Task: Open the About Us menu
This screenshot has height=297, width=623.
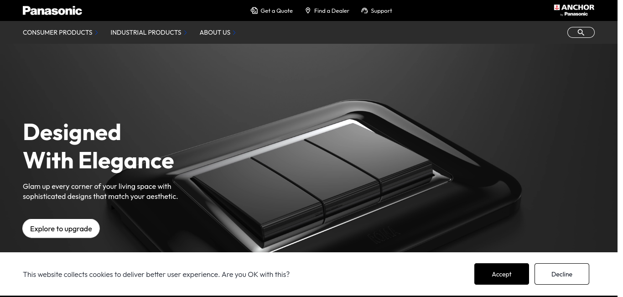Action: (215, 32)
